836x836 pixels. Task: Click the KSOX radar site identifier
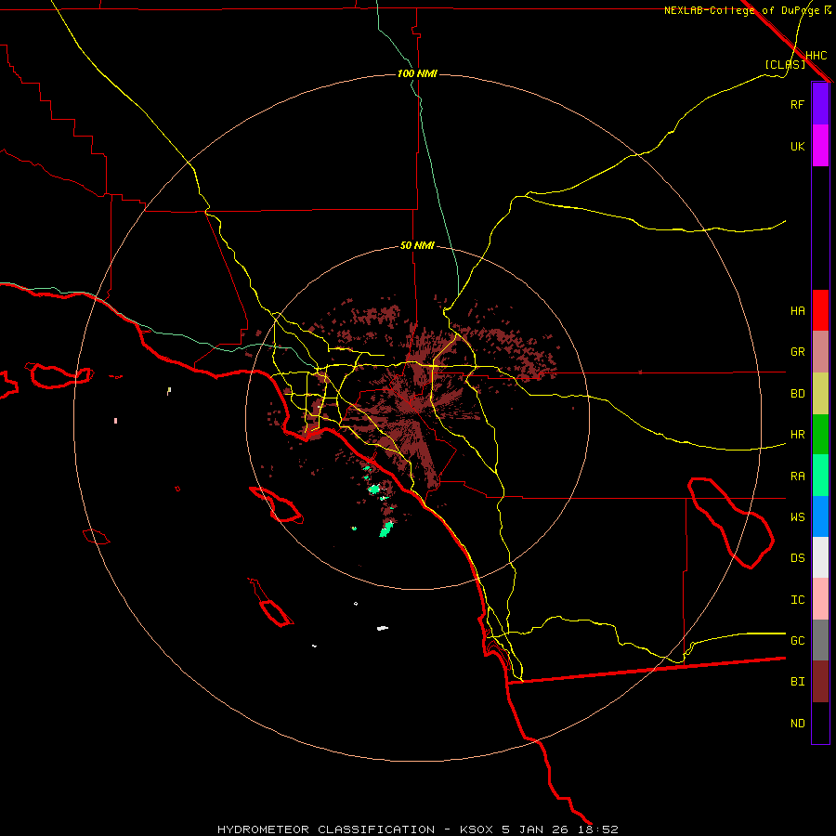477,829
